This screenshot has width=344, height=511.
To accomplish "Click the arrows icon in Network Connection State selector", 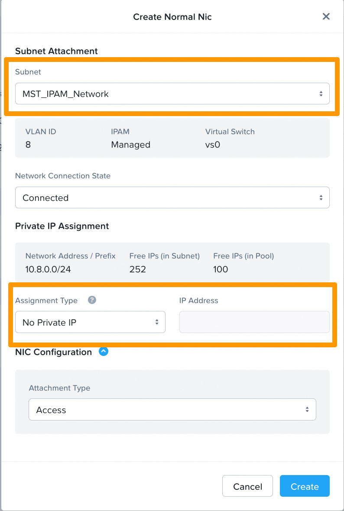I will (321, 197).
